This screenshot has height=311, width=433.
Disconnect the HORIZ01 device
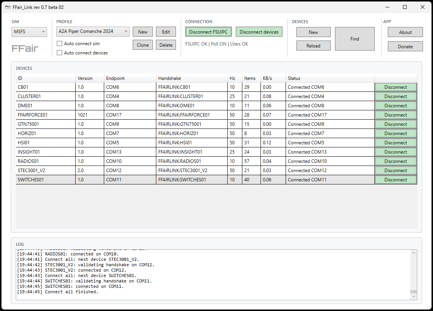[396, 134]
